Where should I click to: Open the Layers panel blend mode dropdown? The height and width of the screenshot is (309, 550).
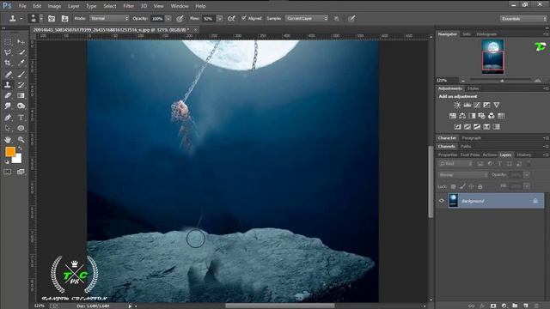(462, 175)
